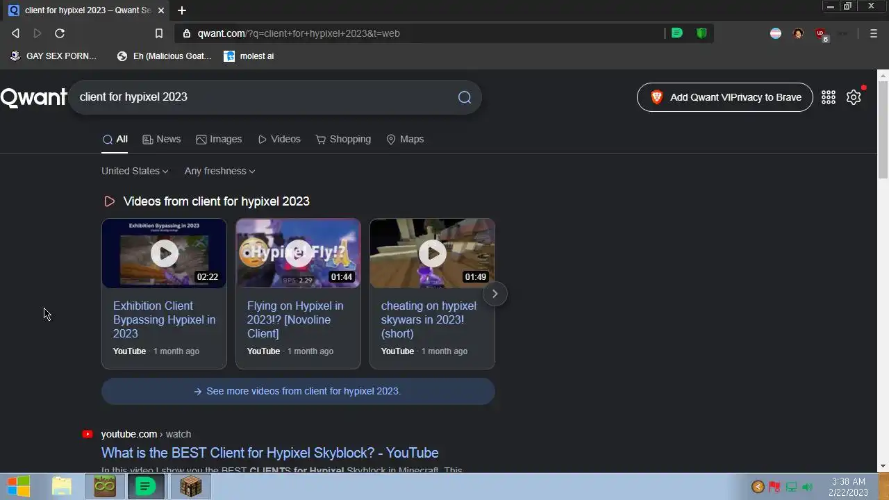This screenshot has height=500, width=889.
Task: Submit search with the magnifier icon
Action: tap(465, 97)
